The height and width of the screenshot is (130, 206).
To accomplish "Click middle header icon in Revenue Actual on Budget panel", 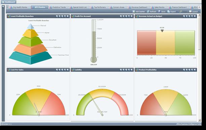I will [189, 16].
